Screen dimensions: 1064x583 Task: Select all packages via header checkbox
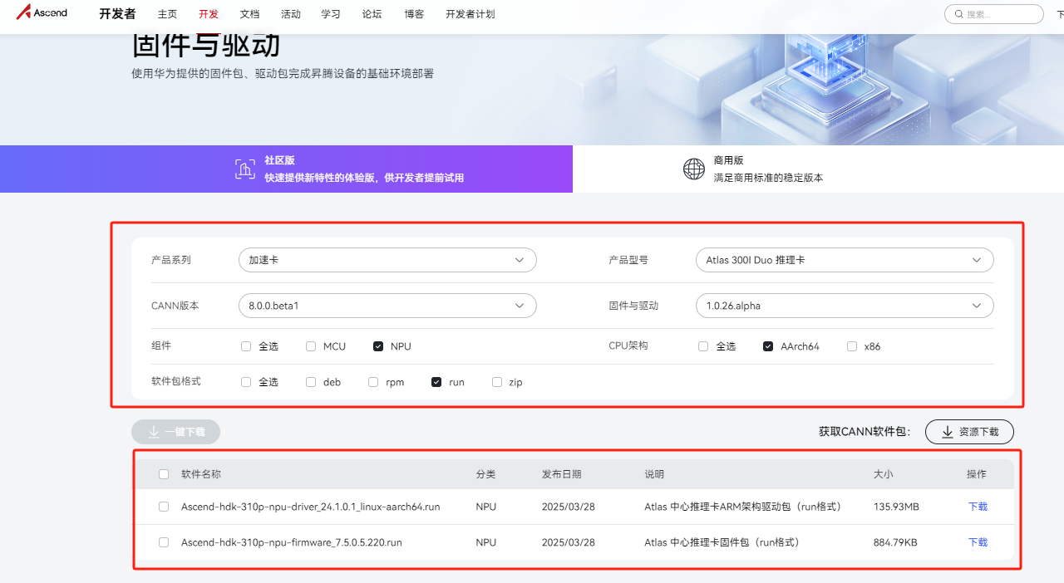164,474
